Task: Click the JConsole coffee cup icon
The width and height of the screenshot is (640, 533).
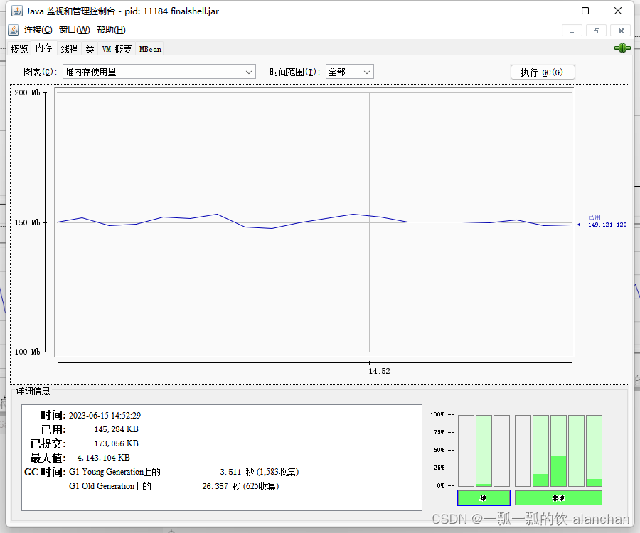Action: [x=13, y=29]
